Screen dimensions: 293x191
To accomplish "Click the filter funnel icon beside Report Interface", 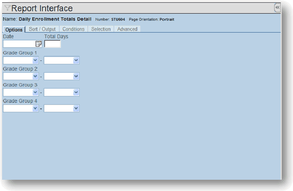I will point(7,8).
